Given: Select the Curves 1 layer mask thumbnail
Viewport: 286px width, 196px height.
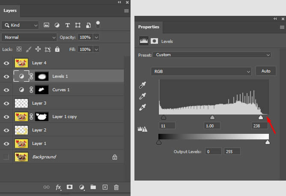Looking at the screenshot, I should [x=42, y=90].
